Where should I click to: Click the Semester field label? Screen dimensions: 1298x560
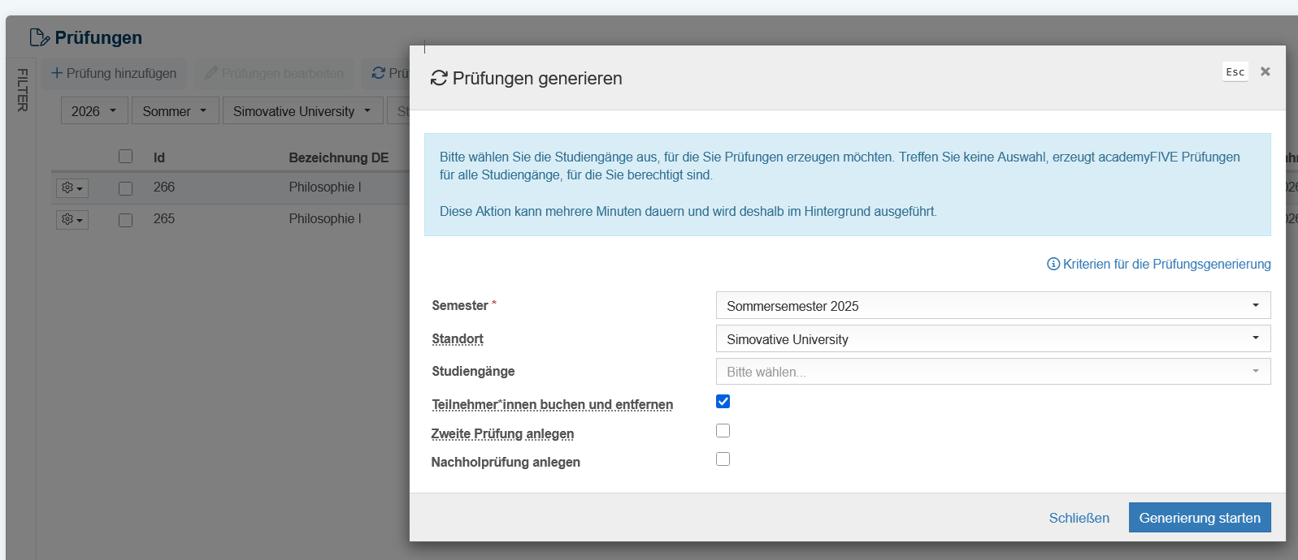pos(460,305)
